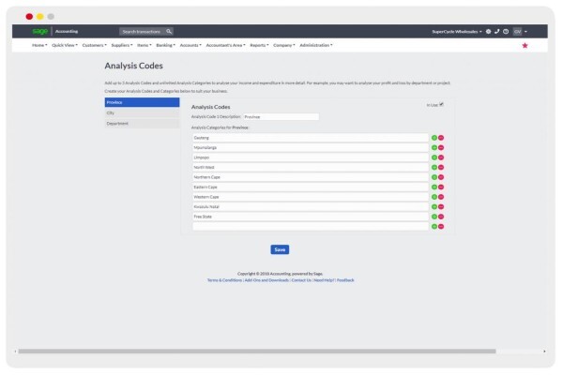Viewport: 563px width, 375px height.
Task: Delete the Mpumalanga category
Action: [x=441, y=147]
